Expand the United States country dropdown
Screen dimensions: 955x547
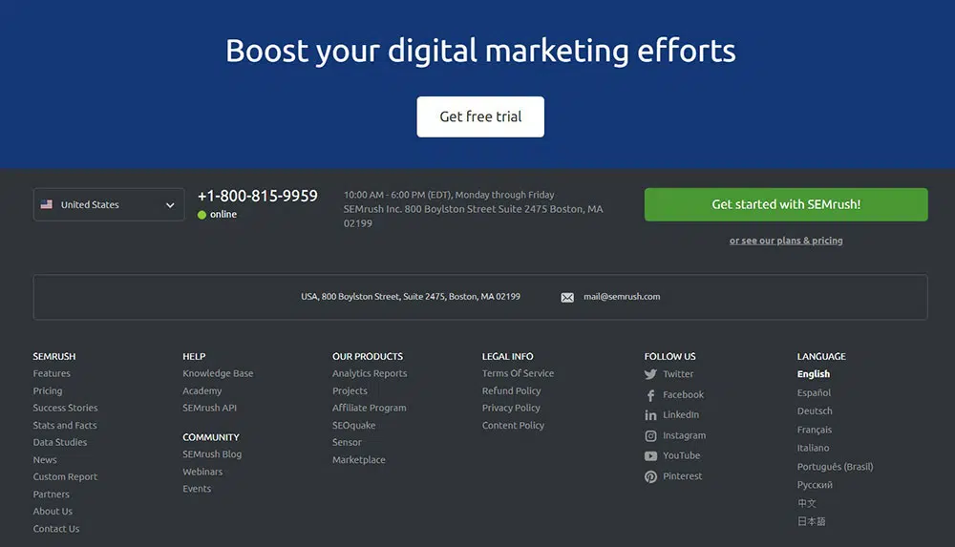coord(169,205)
